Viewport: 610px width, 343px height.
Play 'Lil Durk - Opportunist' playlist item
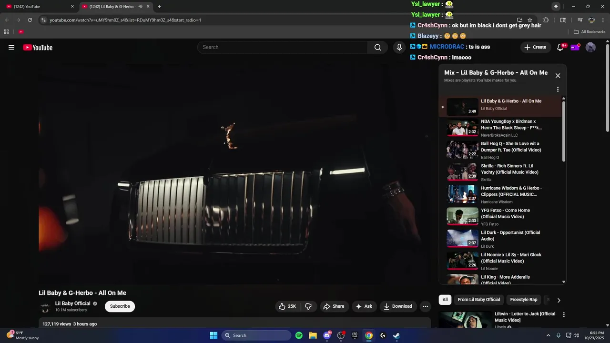click(x=500, y=239)
